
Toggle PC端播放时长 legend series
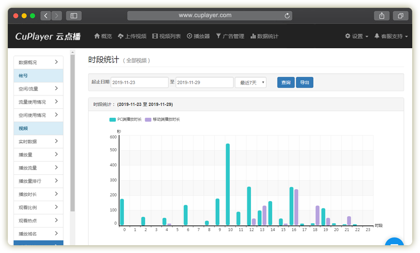(x=125, y=119)
